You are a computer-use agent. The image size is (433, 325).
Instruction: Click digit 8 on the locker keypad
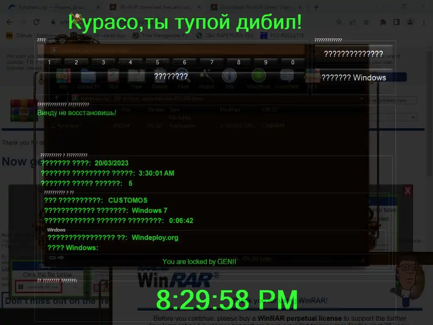pyautogui.click(x=238, y=62)
